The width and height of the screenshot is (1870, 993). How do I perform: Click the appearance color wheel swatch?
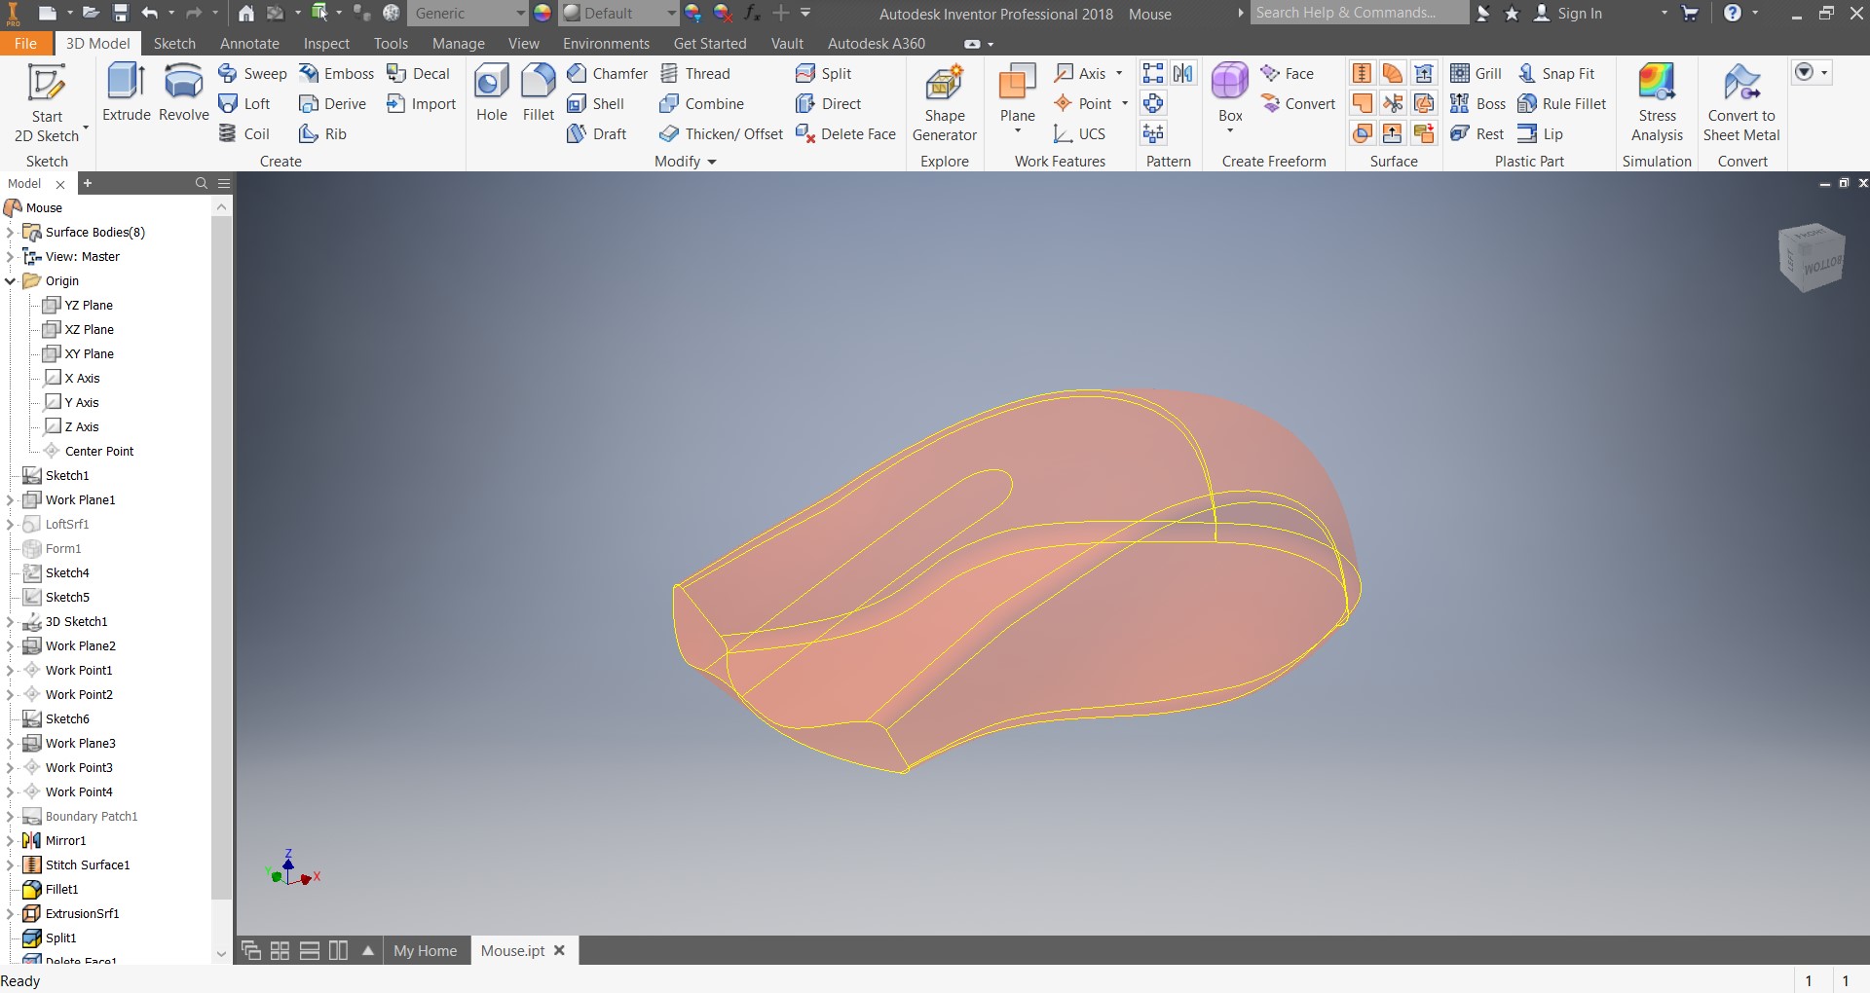(542, 14)
